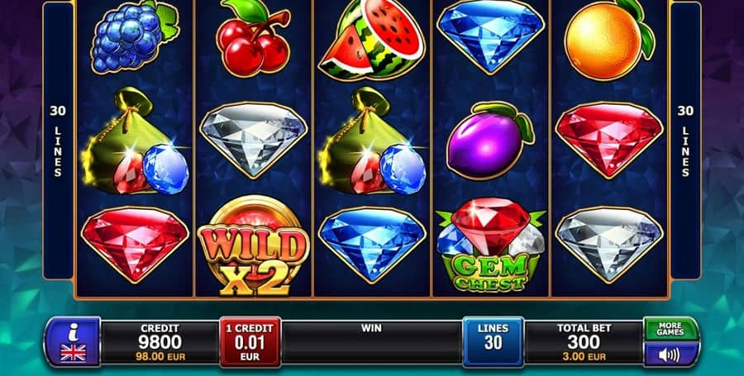Open the info paytable button
Screen dimensions: 744x376
point(73,342)
